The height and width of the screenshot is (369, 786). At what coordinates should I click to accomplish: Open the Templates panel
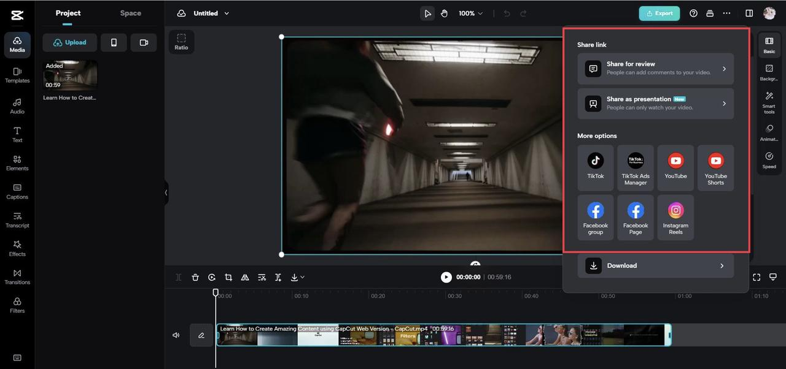point(17,75)
